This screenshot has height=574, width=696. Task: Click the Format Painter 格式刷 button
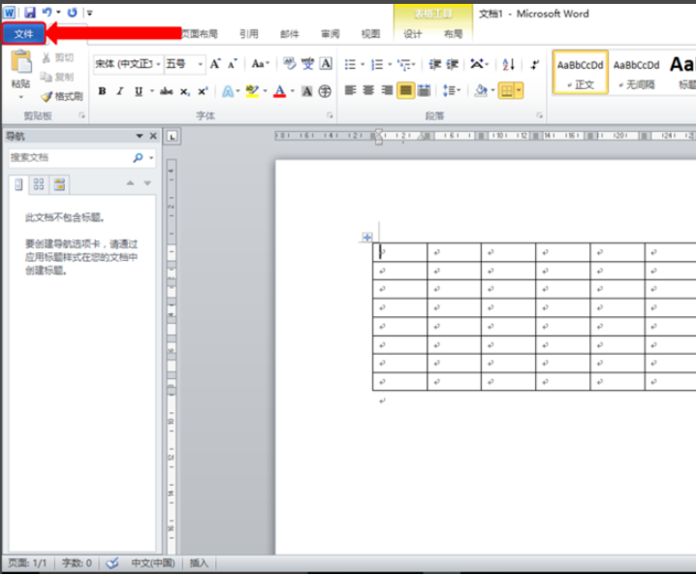[x=61, y=96]
